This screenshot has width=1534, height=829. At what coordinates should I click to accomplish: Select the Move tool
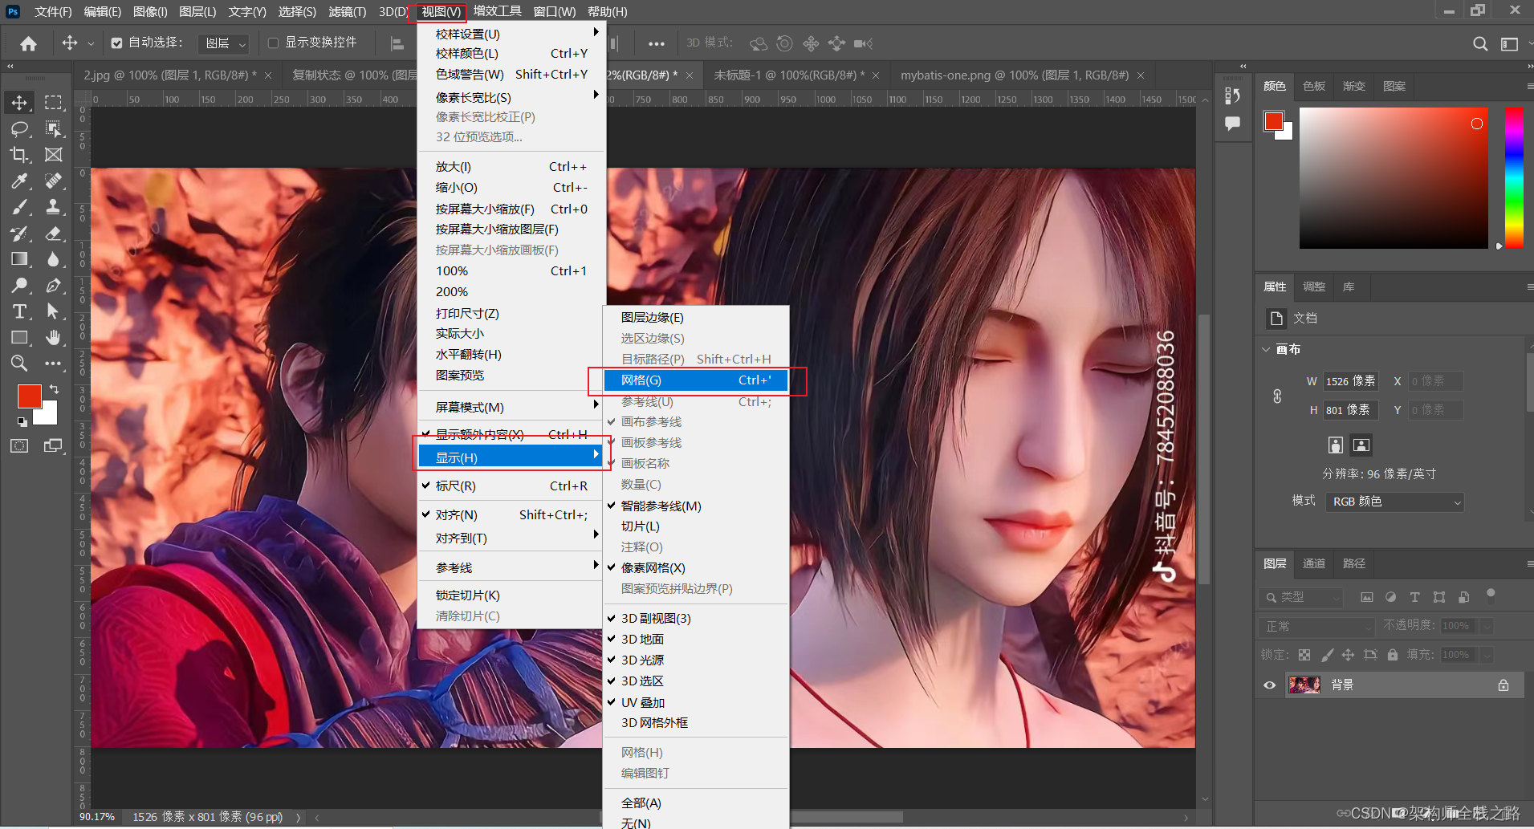(x=19, y=103)
